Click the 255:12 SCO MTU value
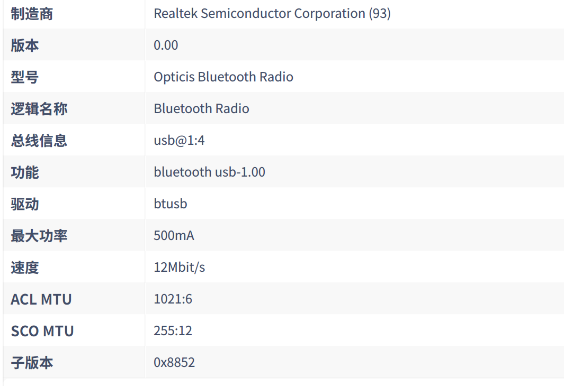The width and height of the screenshot is (564, 386). (x=173, y=331)
